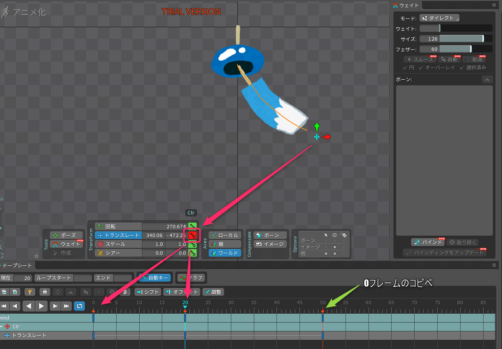Go to next key frame button

click(55, 306)
